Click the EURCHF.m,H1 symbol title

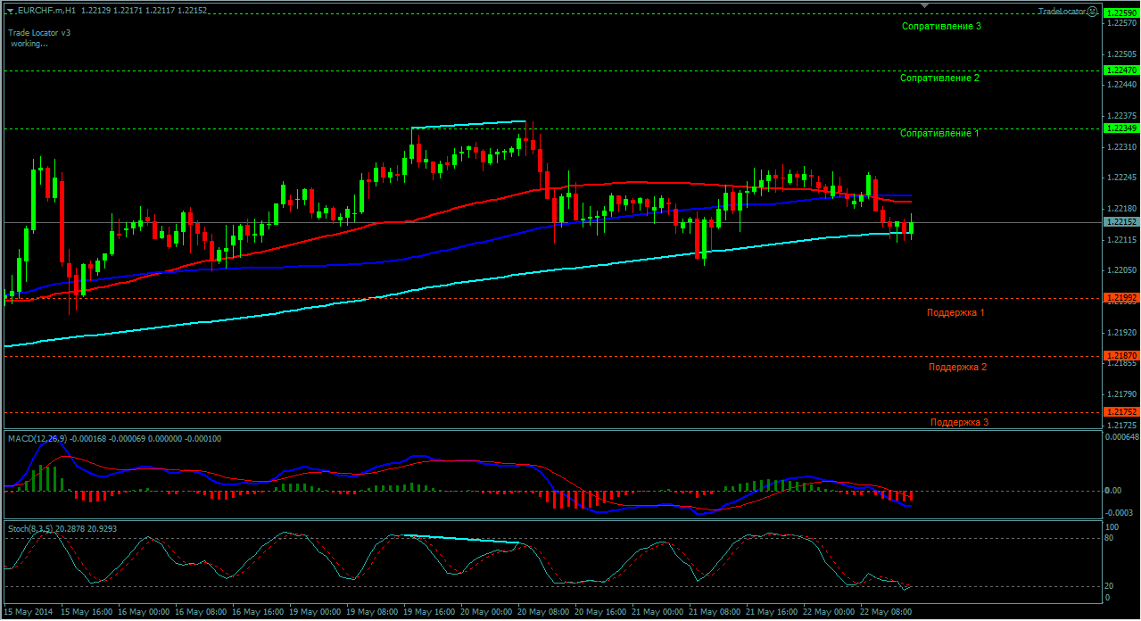[x=45, y=11]
